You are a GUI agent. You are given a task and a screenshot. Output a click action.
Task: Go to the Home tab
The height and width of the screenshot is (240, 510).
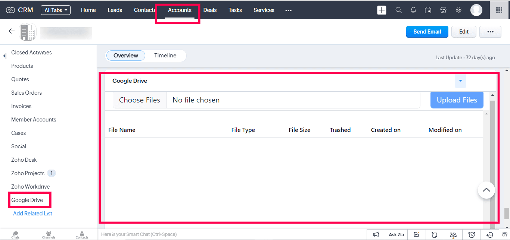(88, 10)
